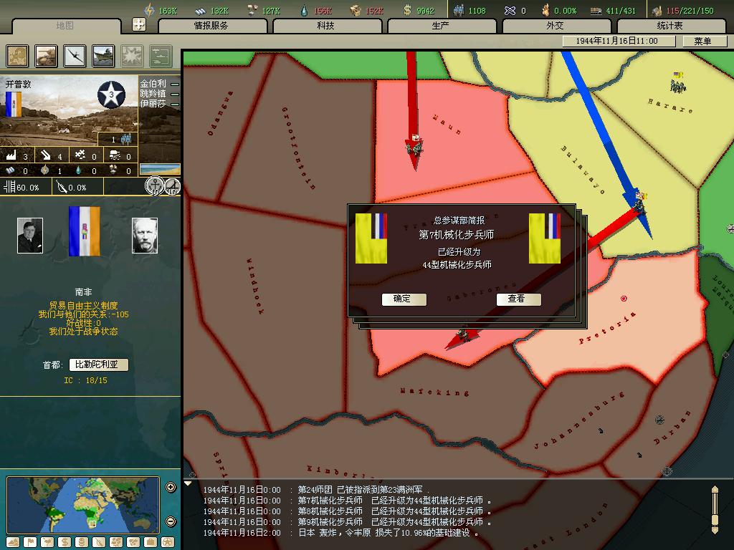Viewport: 734px width, 550px height.
Task: Select the army unit in Maun
Action: point(414,145)
